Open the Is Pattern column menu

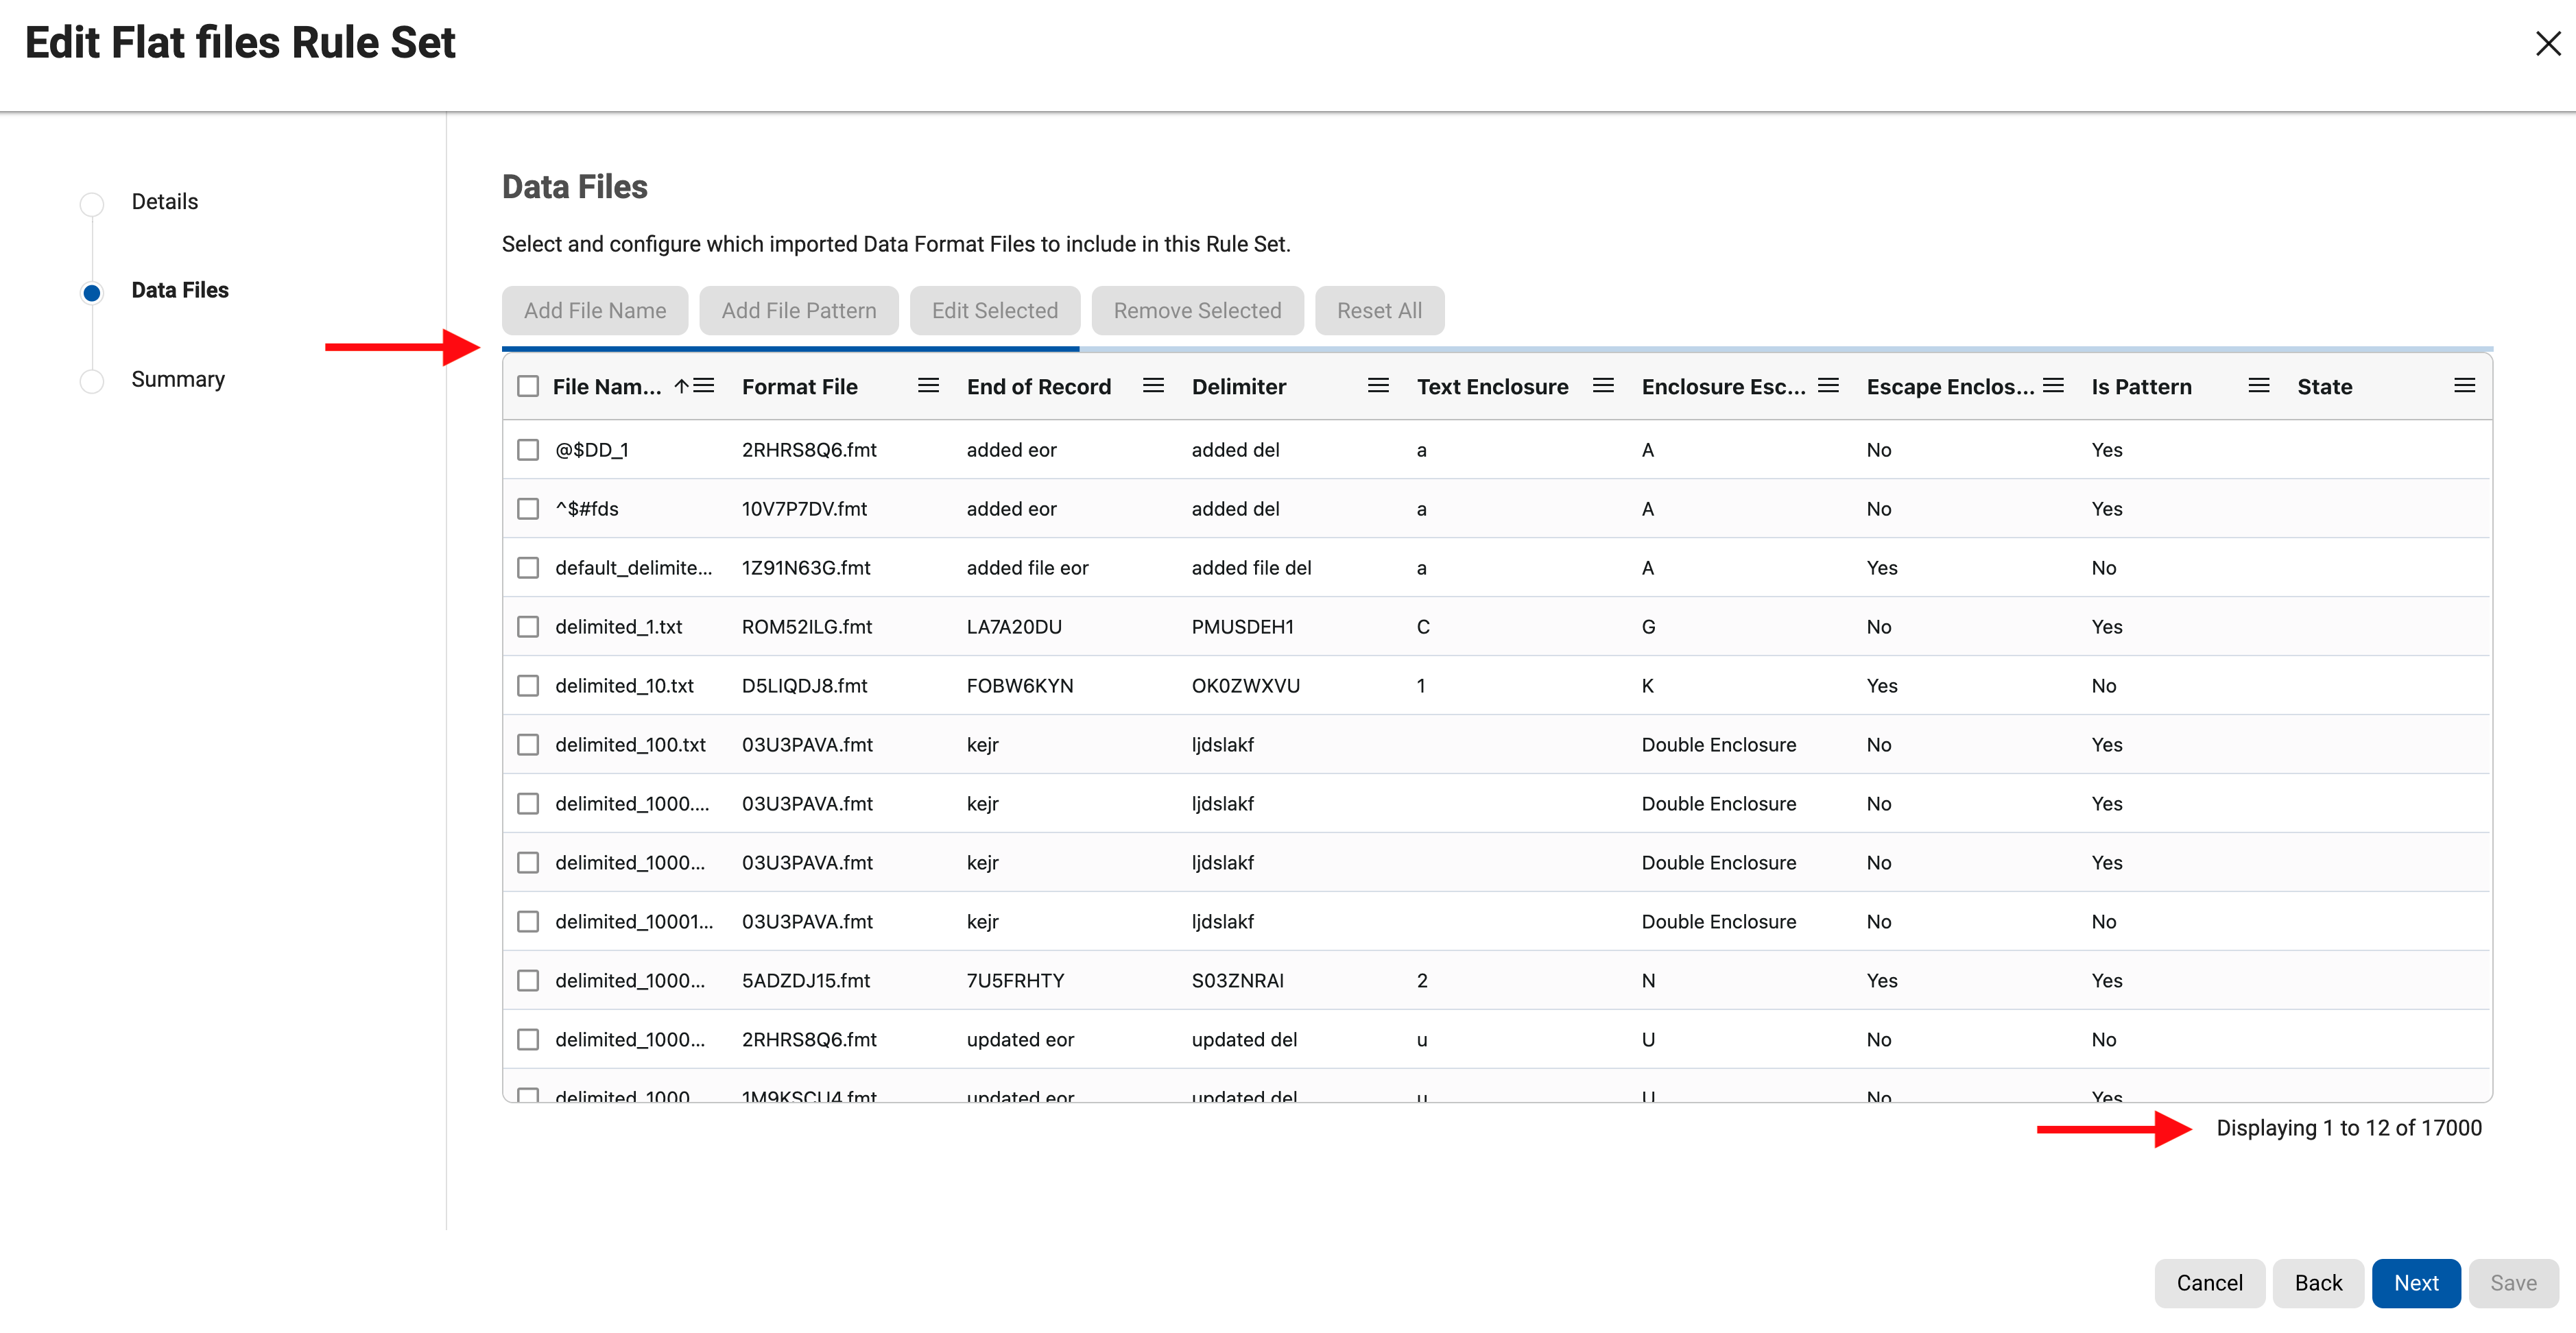(x=2258, y=385)
